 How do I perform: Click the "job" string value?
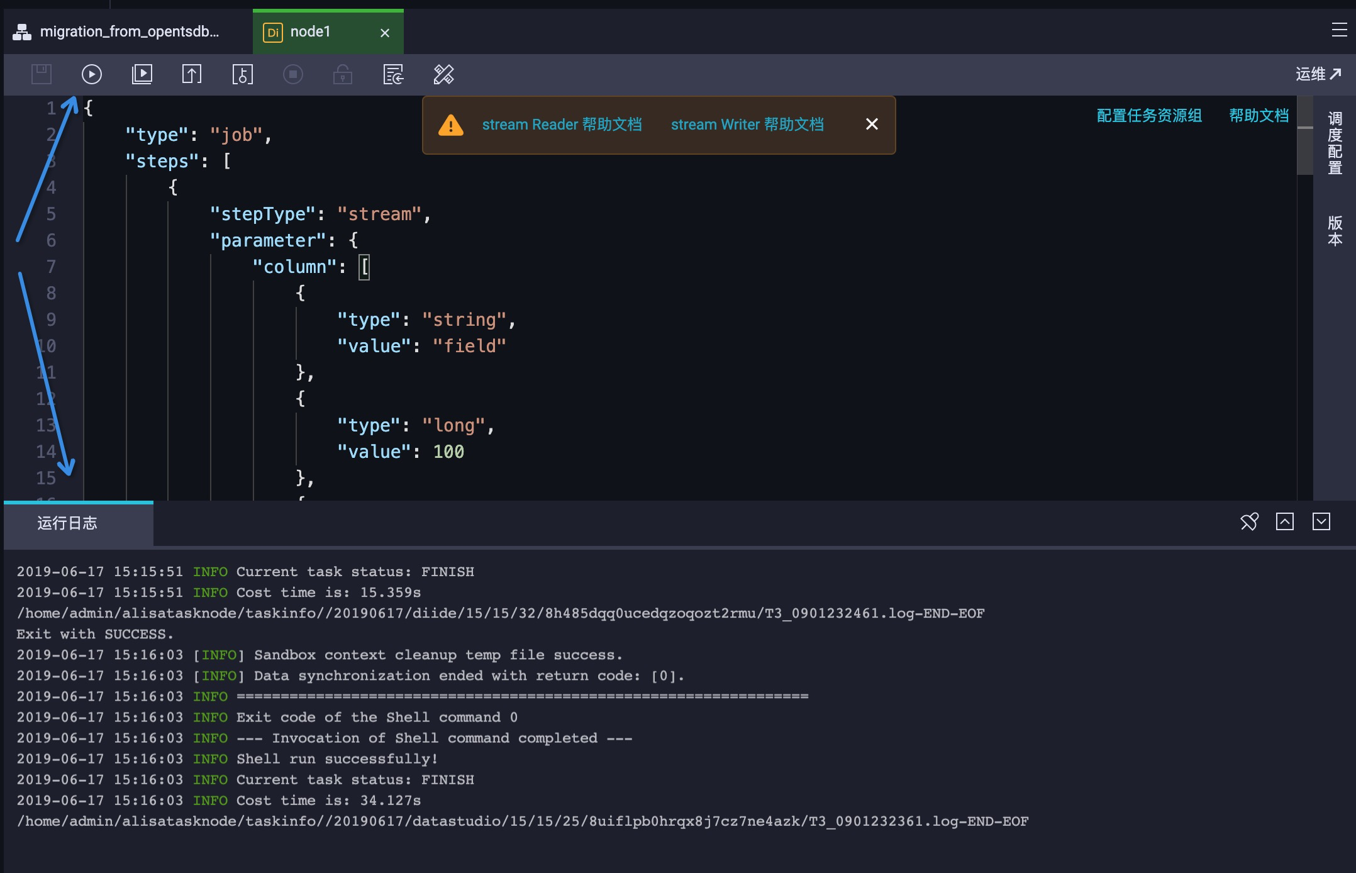[x=236, y=135]
